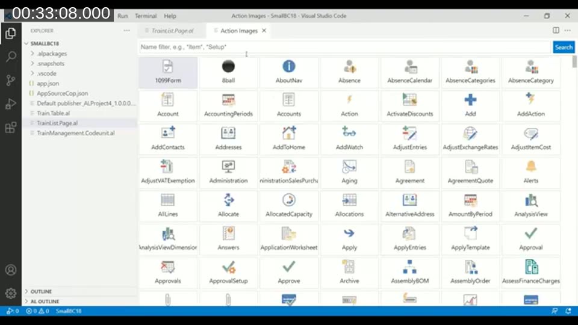Open the Accounts menu icon
The width and height of the screenshot is (578, 325).
pos(11,270)
